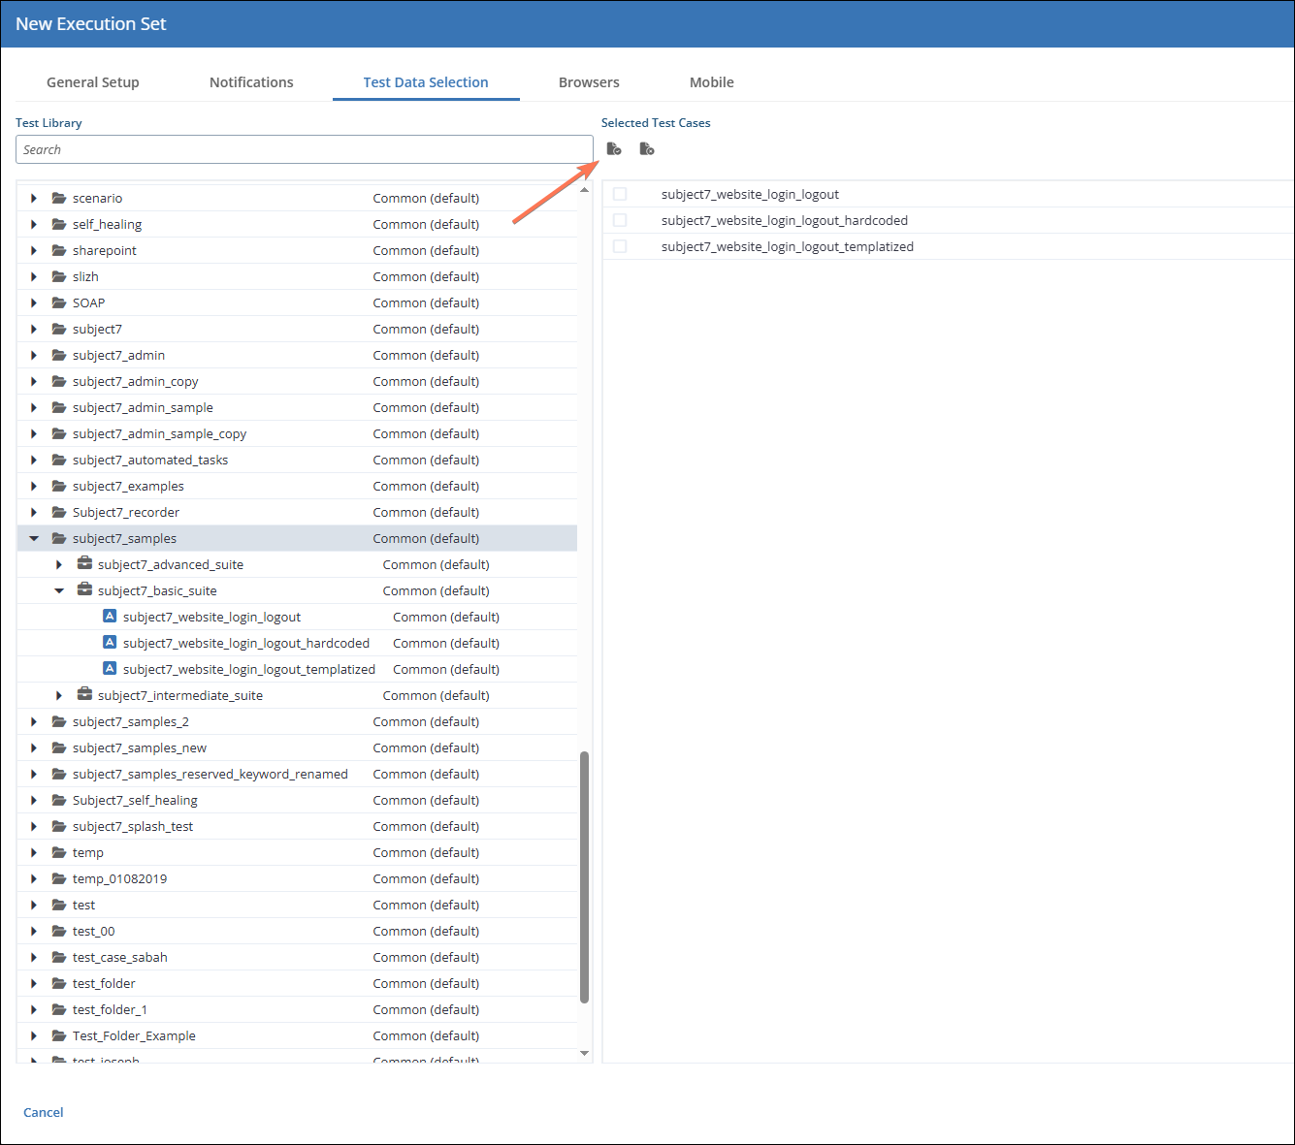The image size is (1295, 1145).
Task: Select the subject7_website_login_logout_templatized checkbox
Action: coord(620,246)
